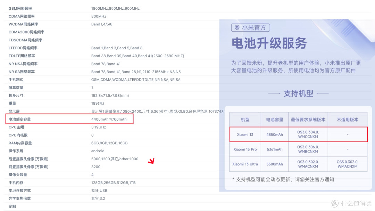Viewport: 375px width, 211px height.
Task: Click the TDLTE网络频率 row label
Action: [22, 56]
